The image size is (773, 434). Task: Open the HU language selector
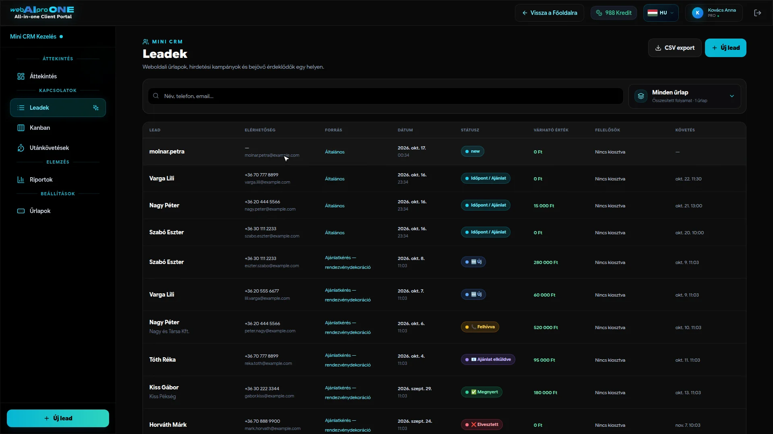pyautogui.click(x=661, y=13)
